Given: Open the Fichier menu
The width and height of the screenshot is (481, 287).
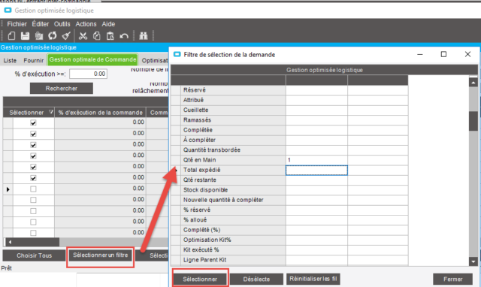Looking at the screenshot, I should tap(17, 24).
